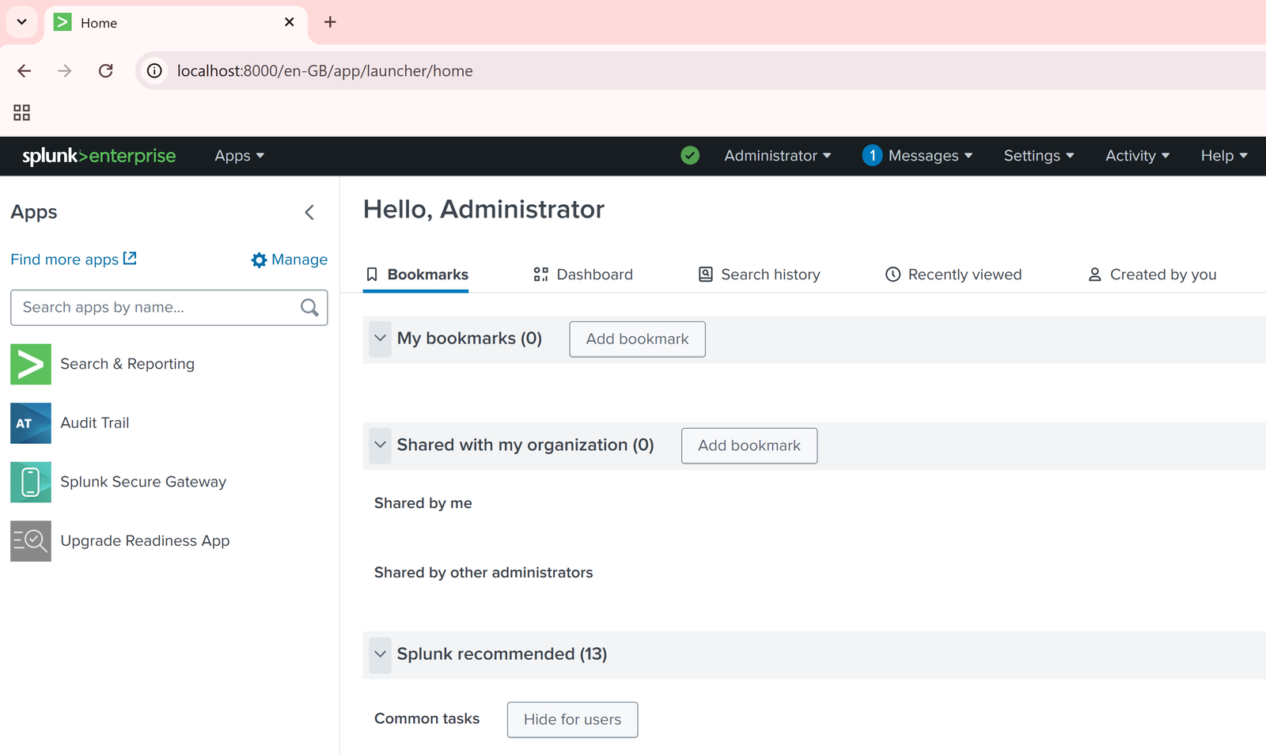Open the Search & Reporting app

pyautogui.click(x=127, y=363)
